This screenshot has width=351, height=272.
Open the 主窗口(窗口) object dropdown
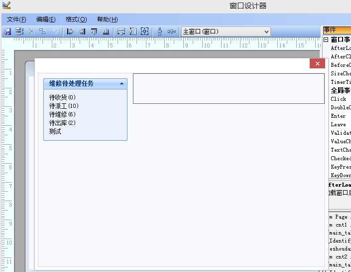point(266,31)
